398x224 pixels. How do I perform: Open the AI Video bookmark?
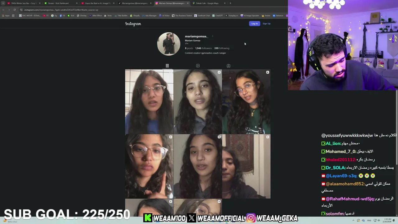point(164,16)
